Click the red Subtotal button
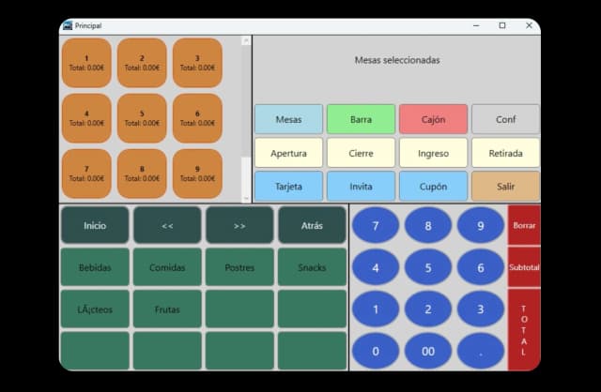Viewport: 601px width, 392px height. click(524, 267)
